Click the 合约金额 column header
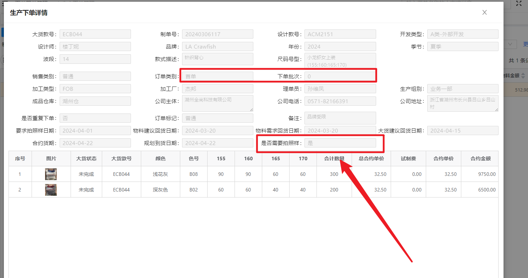Image resolution: width=528 pixels, height=278 pixels. click(x=480, y=159)
